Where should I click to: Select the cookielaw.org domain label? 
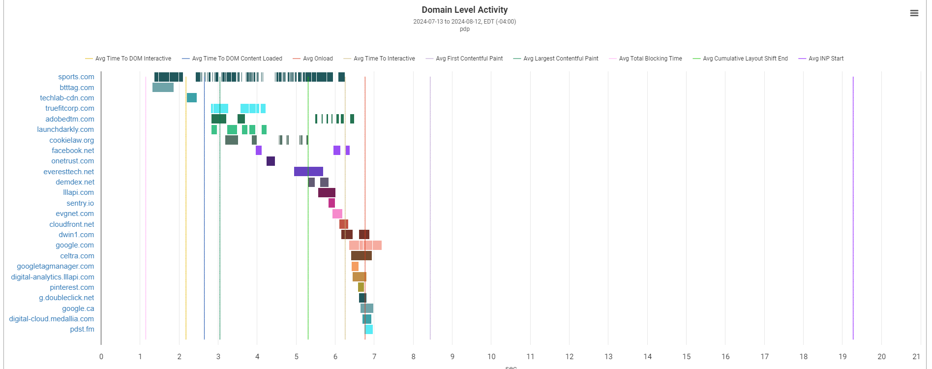coord(72,140)
